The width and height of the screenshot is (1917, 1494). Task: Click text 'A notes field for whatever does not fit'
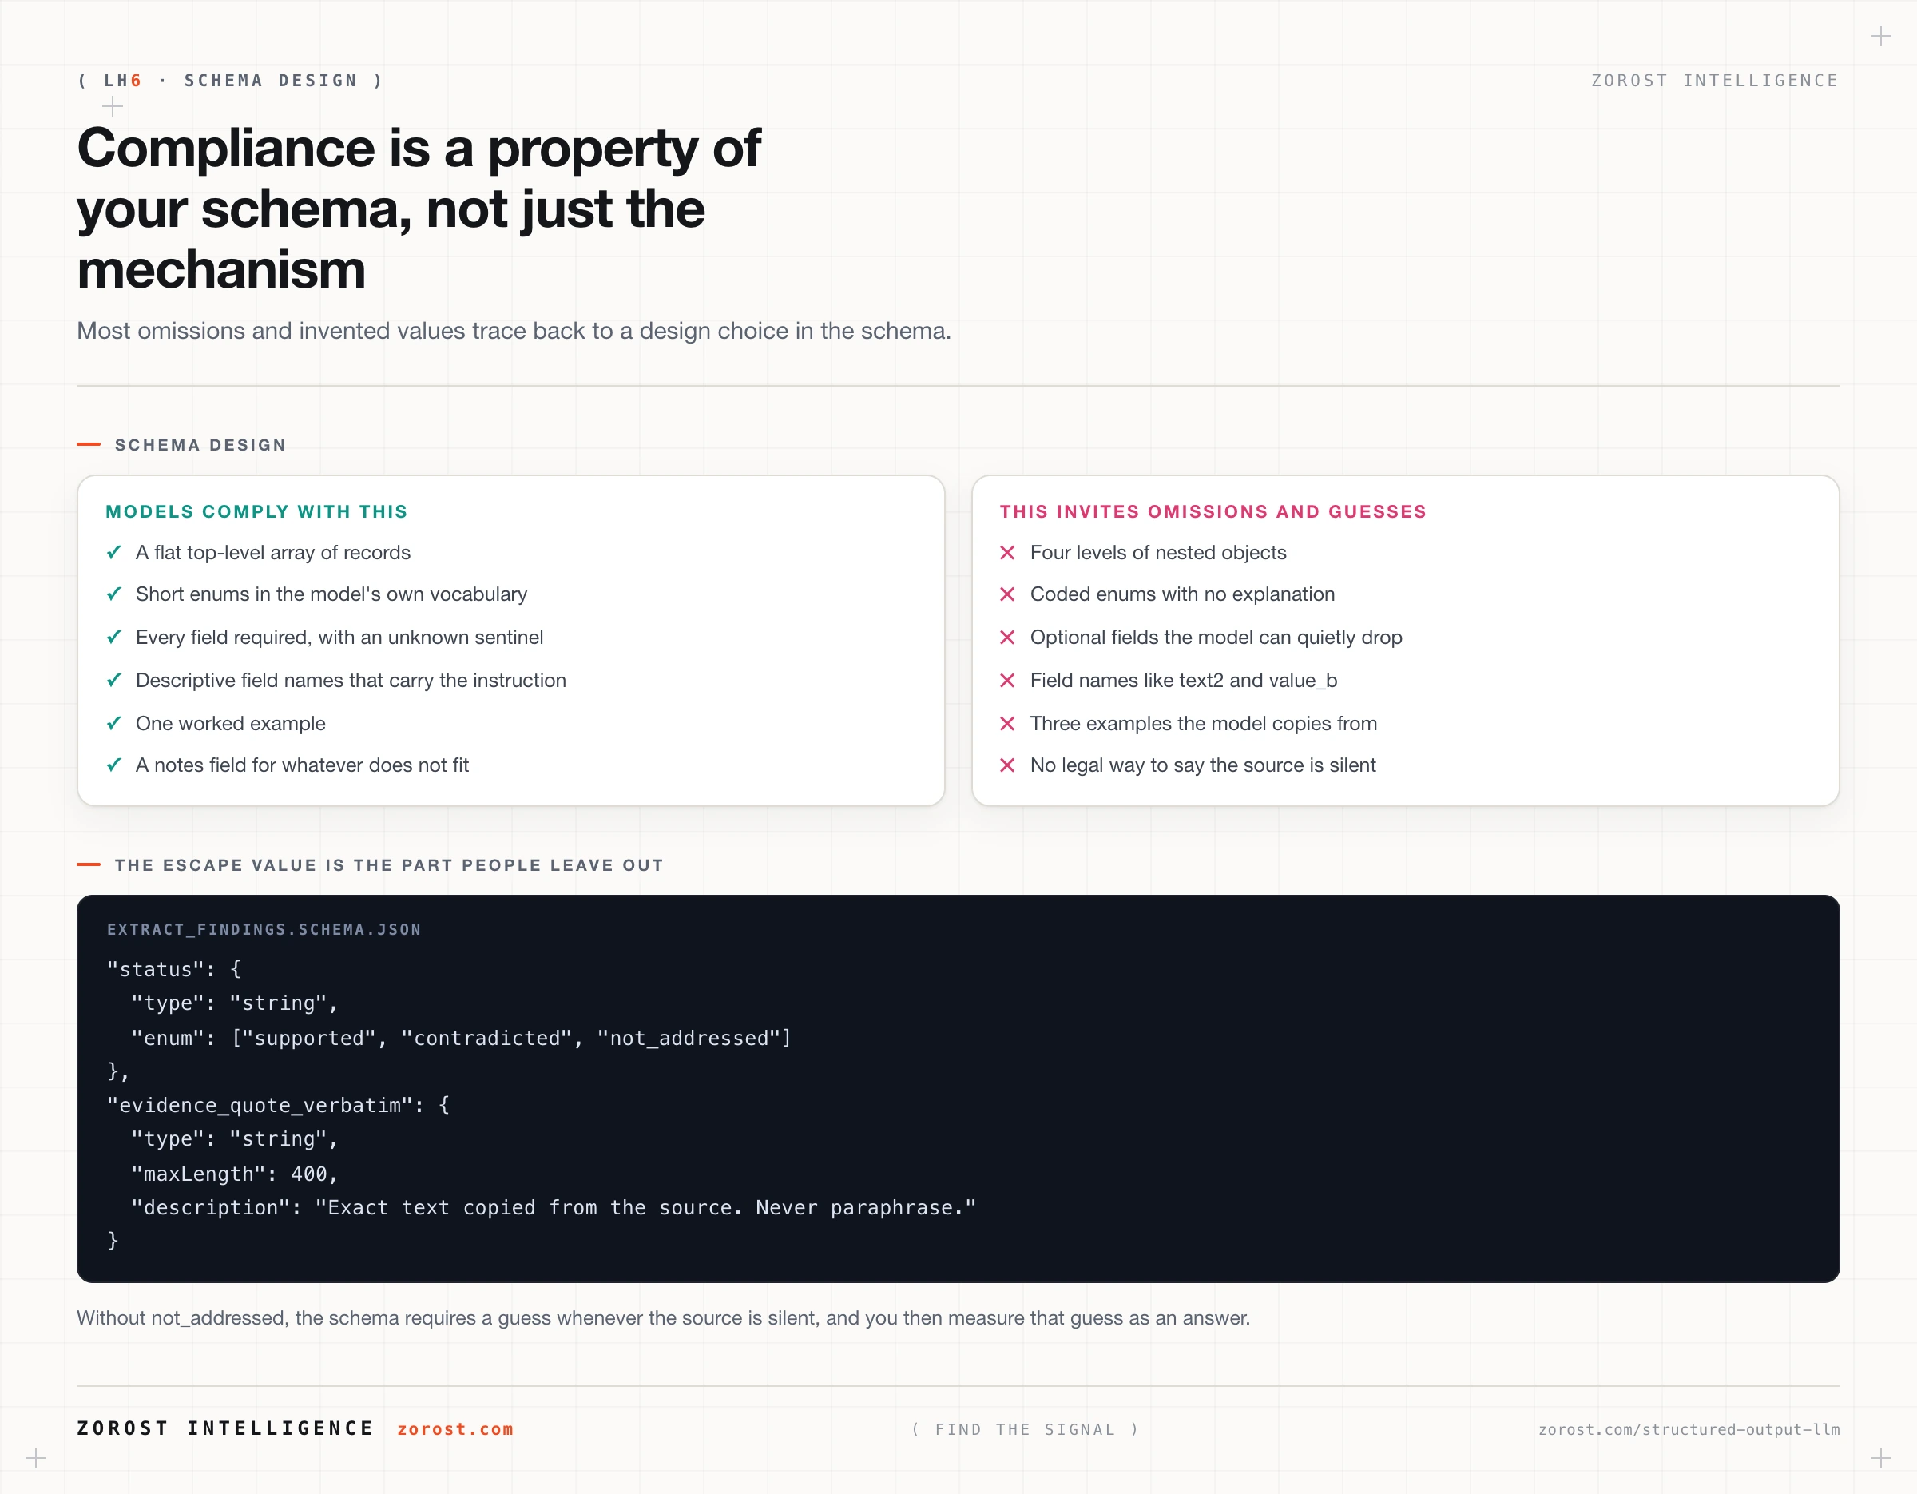pyautogui.click(x=302, y=765)
